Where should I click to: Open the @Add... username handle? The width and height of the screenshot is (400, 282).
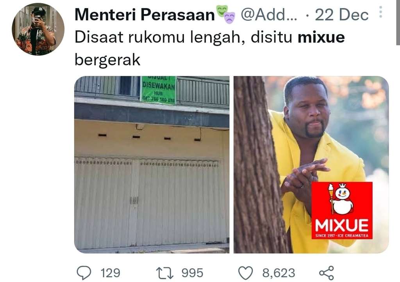click(269, 14)
